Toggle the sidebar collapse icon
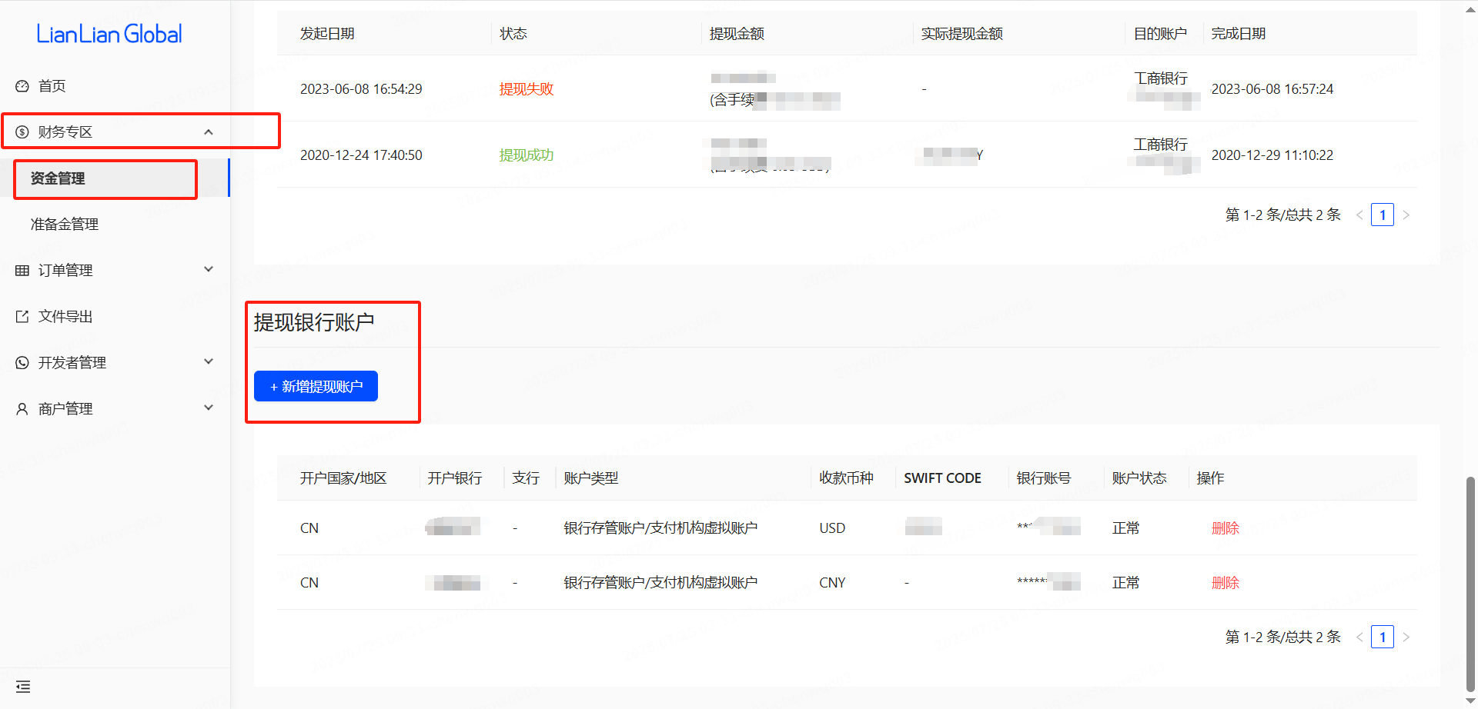 click(x=23, y=687)
